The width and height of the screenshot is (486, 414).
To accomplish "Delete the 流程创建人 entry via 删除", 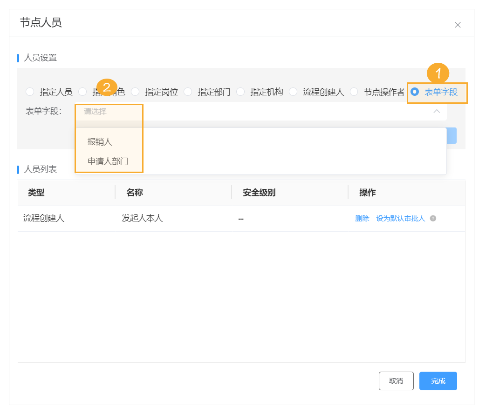I will [x=362, y=218].
